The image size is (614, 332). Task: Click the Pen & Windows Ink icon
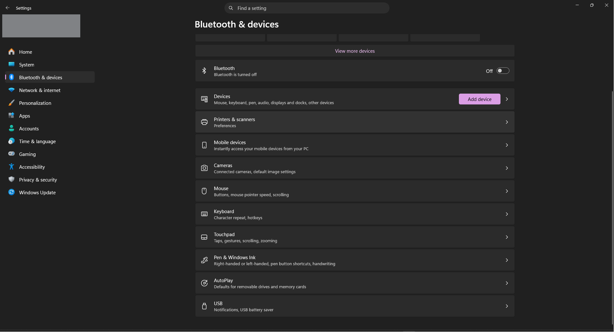204,260
